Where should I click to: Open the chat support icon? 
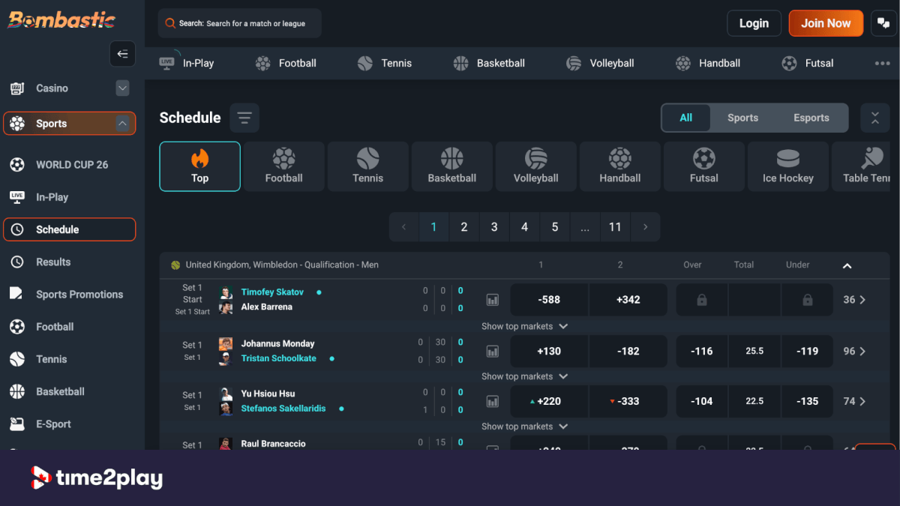883,23
